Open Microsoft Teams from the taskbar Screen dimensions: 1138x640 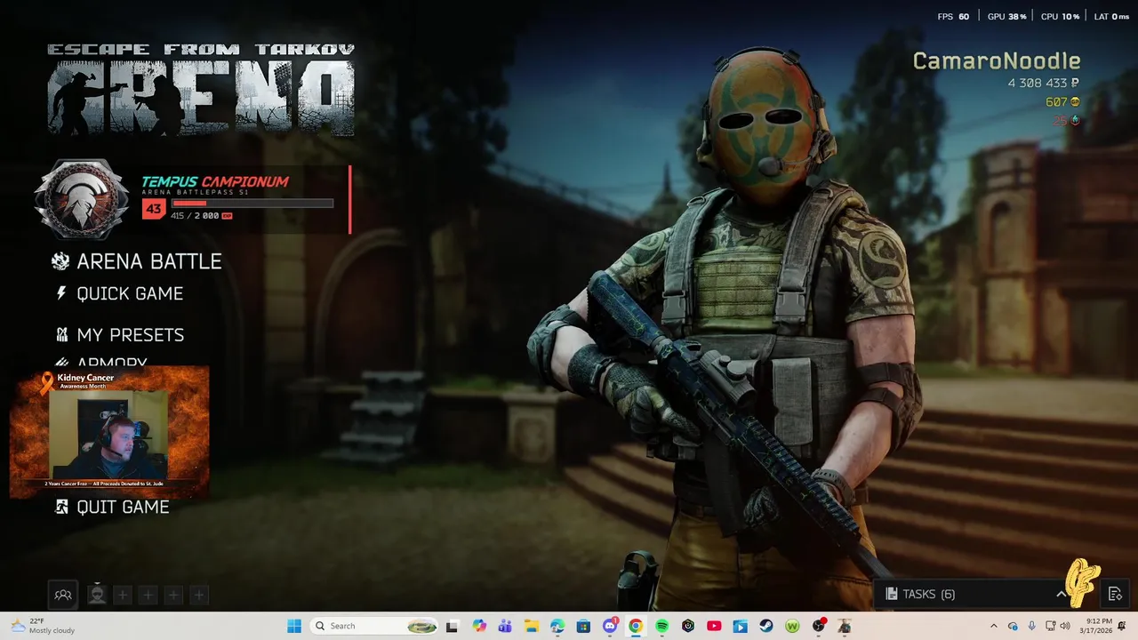505,626
